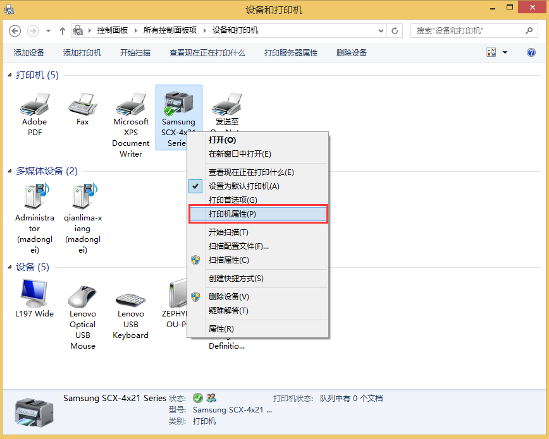Choose 查看现在正在打印什么(E) in context menu
The height and width of the screenshot is (439, 549).
pos(257,172)
